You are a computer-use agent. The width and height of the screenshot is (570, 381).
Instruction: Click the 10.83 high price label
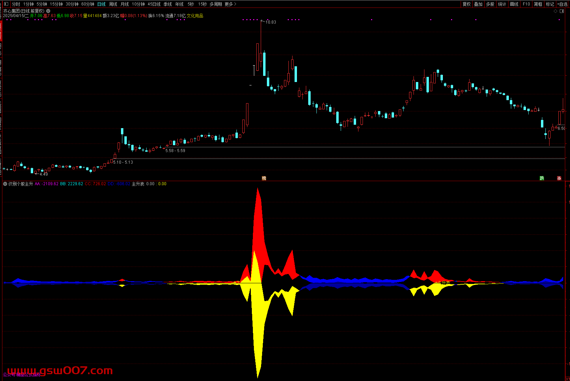(271, 22)
